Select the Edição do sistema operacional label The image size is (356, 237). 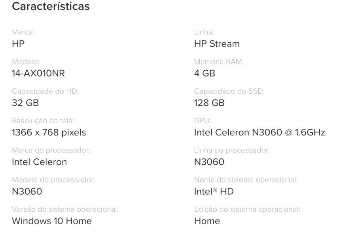point(247,210)
